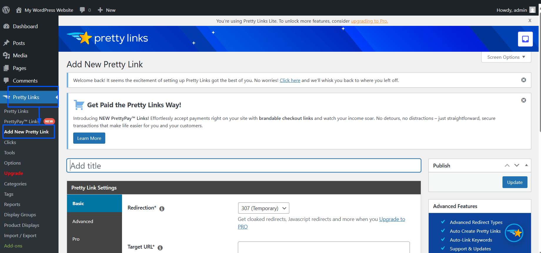Open the Dashboard menu
Viewport: 541px width, 253px height.
tap(25, 26)
